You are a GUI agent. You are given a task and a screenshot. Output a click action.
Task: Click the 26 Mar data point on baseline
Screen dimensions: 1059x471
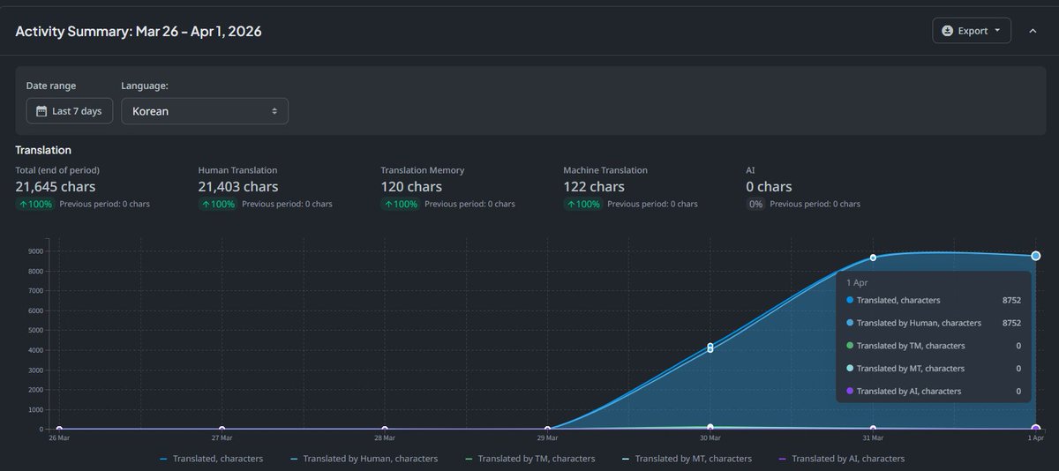59,430
